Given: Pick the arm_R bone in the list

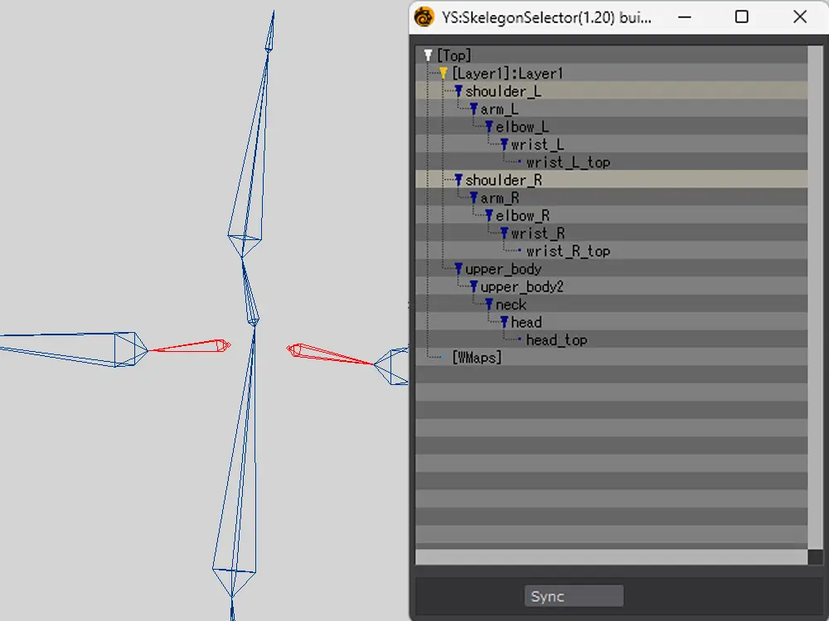Looking at the screenshot, I should tap(500, 199).
